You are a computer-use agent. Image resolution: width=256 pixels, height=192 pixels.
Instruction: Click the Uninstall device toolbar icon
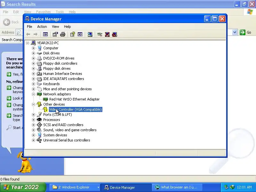tap(107, 34)
